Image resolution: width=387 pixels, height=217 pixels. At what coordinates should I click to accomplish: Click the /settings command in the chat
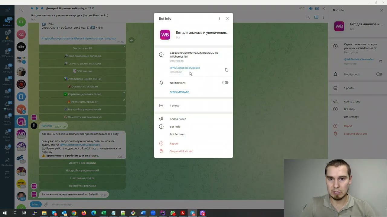tap(47, 126)
